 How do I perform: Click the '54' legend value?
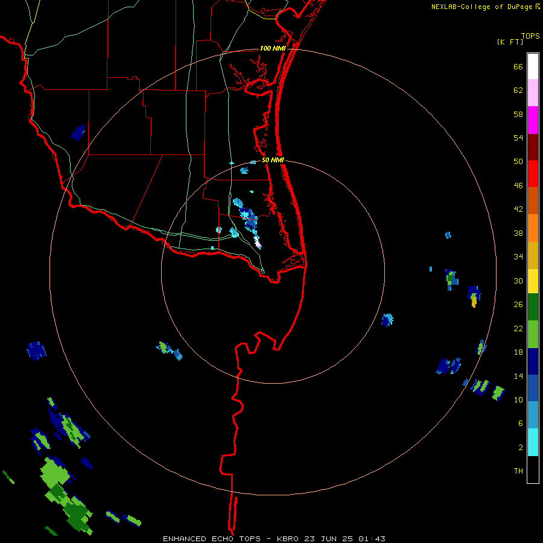click(x=518, y=138)
